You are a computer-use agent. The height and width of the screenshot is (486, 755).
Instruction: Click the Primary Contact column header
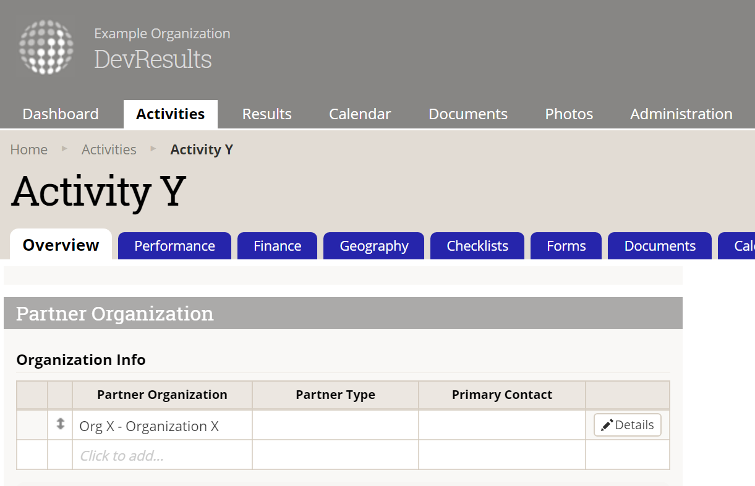coord(502,395)
